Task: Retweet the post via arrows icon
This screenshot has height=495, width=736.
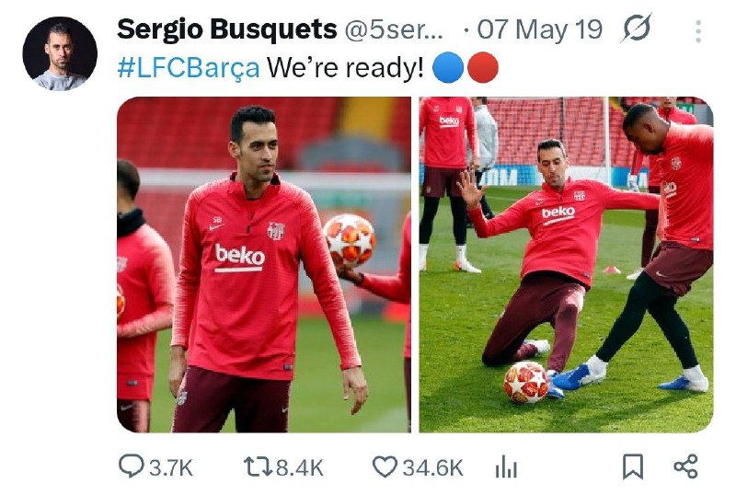Action: [259, 467]
